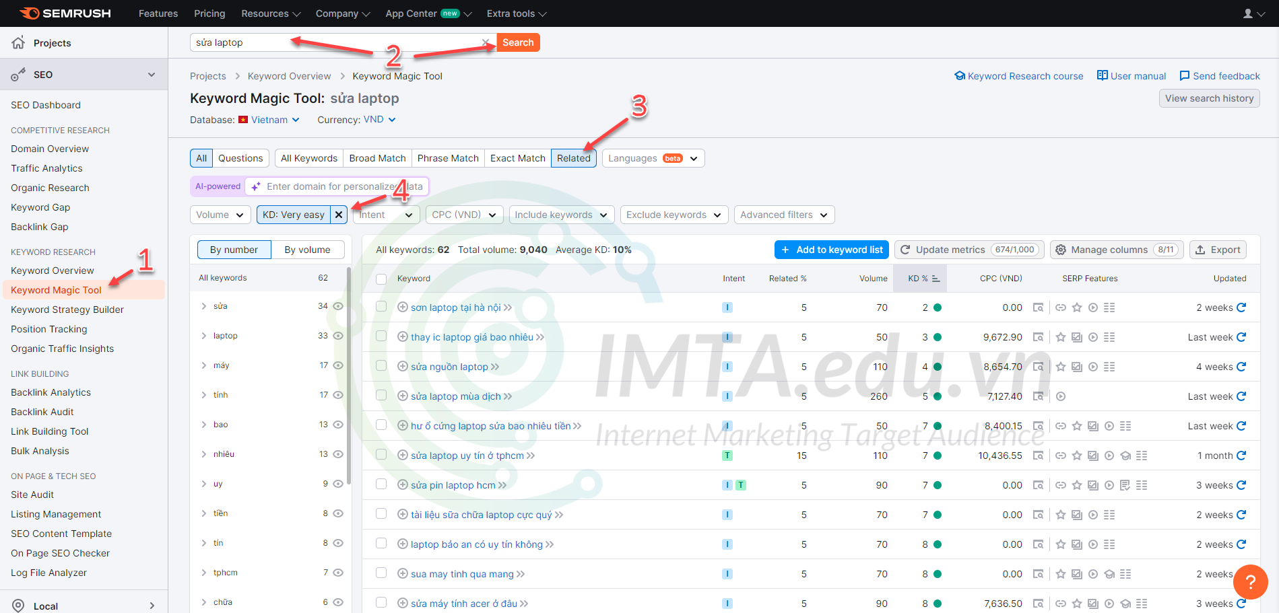Viewport: 1279px width, 613px height.
Task: Select the Phrase Match tab
Action: (x=448, y=158)
